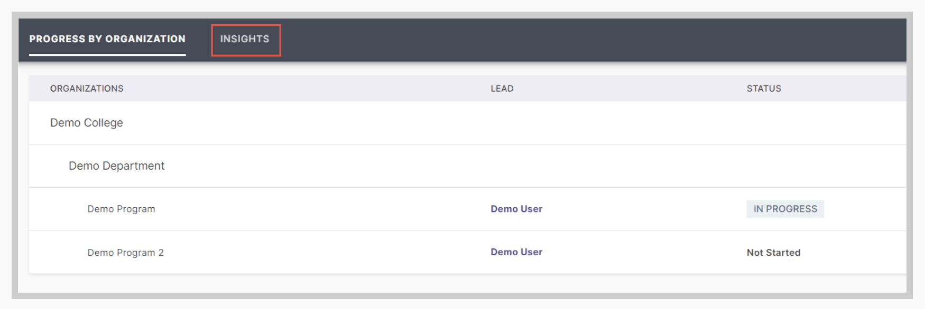This screenshot has height=309, width=925.
Task: Open Demo User link for Demo Program
Action: tap(516, 209)
